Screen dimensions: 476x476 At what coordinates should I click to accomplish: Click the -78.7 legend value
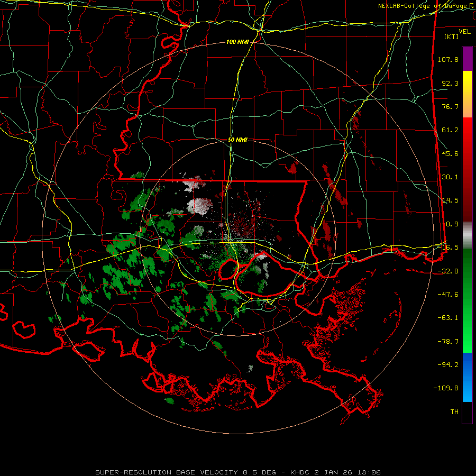pos(448,342)
